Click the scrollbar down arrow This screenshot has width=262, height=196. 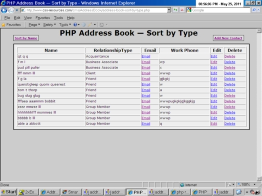(259, 179)
